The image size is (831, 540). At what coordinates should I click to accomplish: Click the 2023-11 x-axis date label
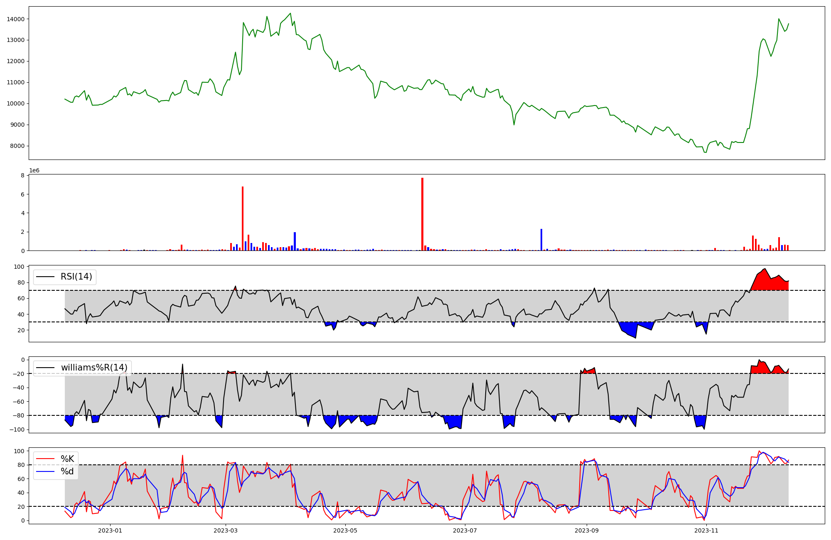click(706, 530)
